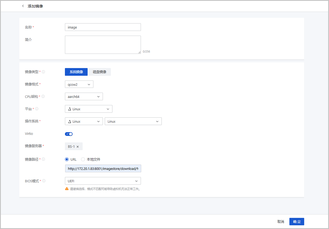Toggle the Virtio switch off
The height and width of the screenshot is (229, 329).
tap(69, 134)
